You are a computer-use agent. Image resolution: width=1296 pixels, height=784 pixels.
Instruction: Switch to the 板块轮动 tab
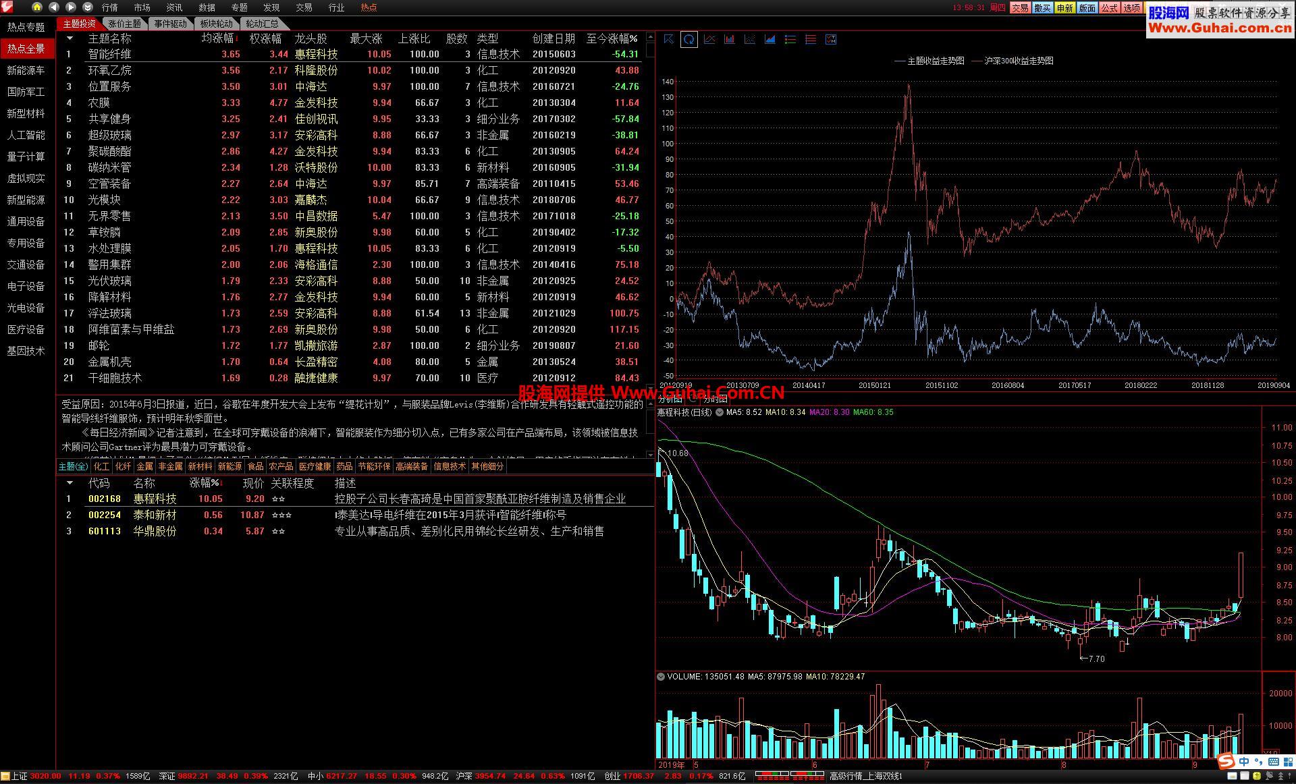point(216,24)
